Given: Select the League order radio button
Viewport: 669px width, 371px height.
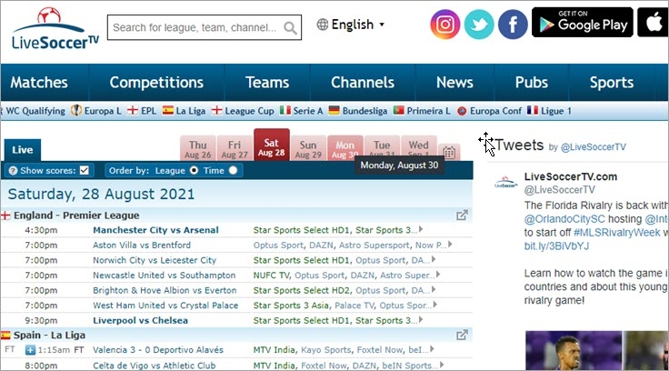Looking at the screenshot, I should [193, 170].
